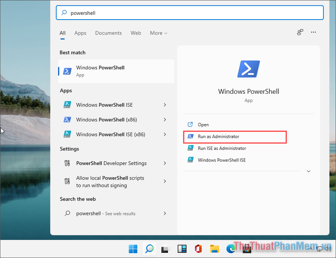Select the Web tab
The height and width of the screenshot is (258, 336).
136,33
